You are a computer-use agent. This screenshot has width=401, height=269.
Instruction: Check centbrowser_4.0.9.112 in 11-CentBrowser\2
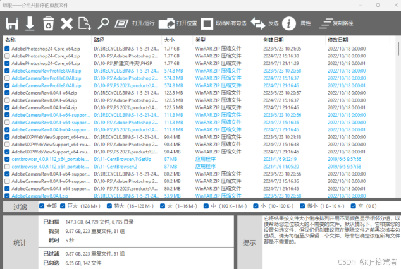click(7, 167)
